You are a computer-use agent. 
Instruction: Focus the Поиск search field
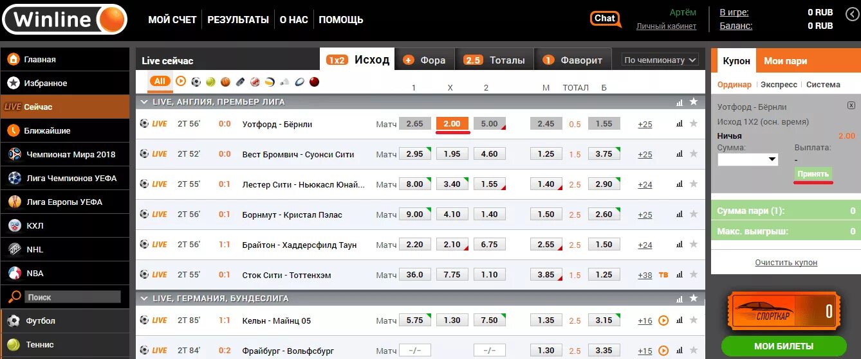(73, 297)
